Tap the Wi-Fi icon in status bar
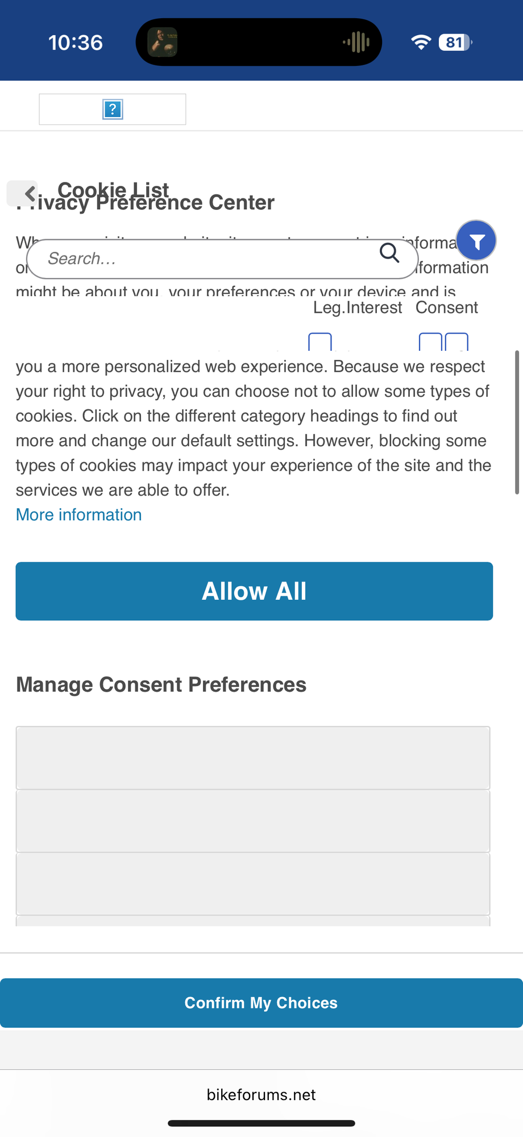The width and height of the screenshot is (523, 1137). coord(420,42)
